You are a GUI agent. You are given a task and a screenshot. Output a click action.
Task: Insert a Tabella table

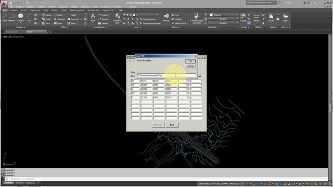[103, 23]
